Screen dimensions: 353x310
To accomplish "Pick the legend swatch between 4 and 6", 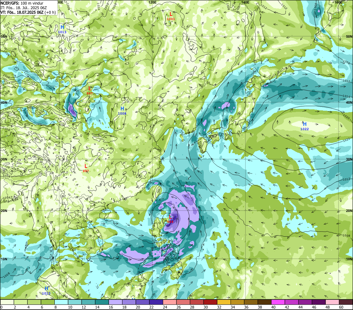I will (34, 302).
